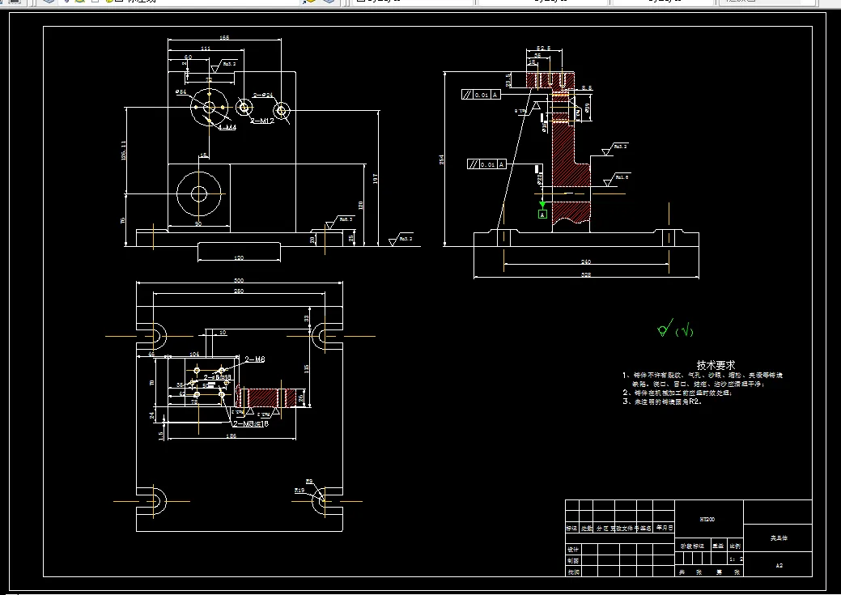Click the 240 slot spacing dimension
The width and height of the screenshot is (841, 595).
click(586, 261)
